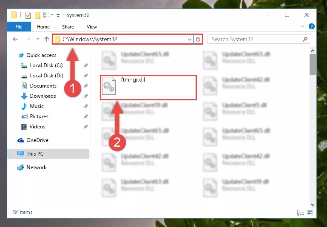Select This PC in navigation pane
Image resolution: width=327 pixels, height=227 pixels.
[48, 154]
